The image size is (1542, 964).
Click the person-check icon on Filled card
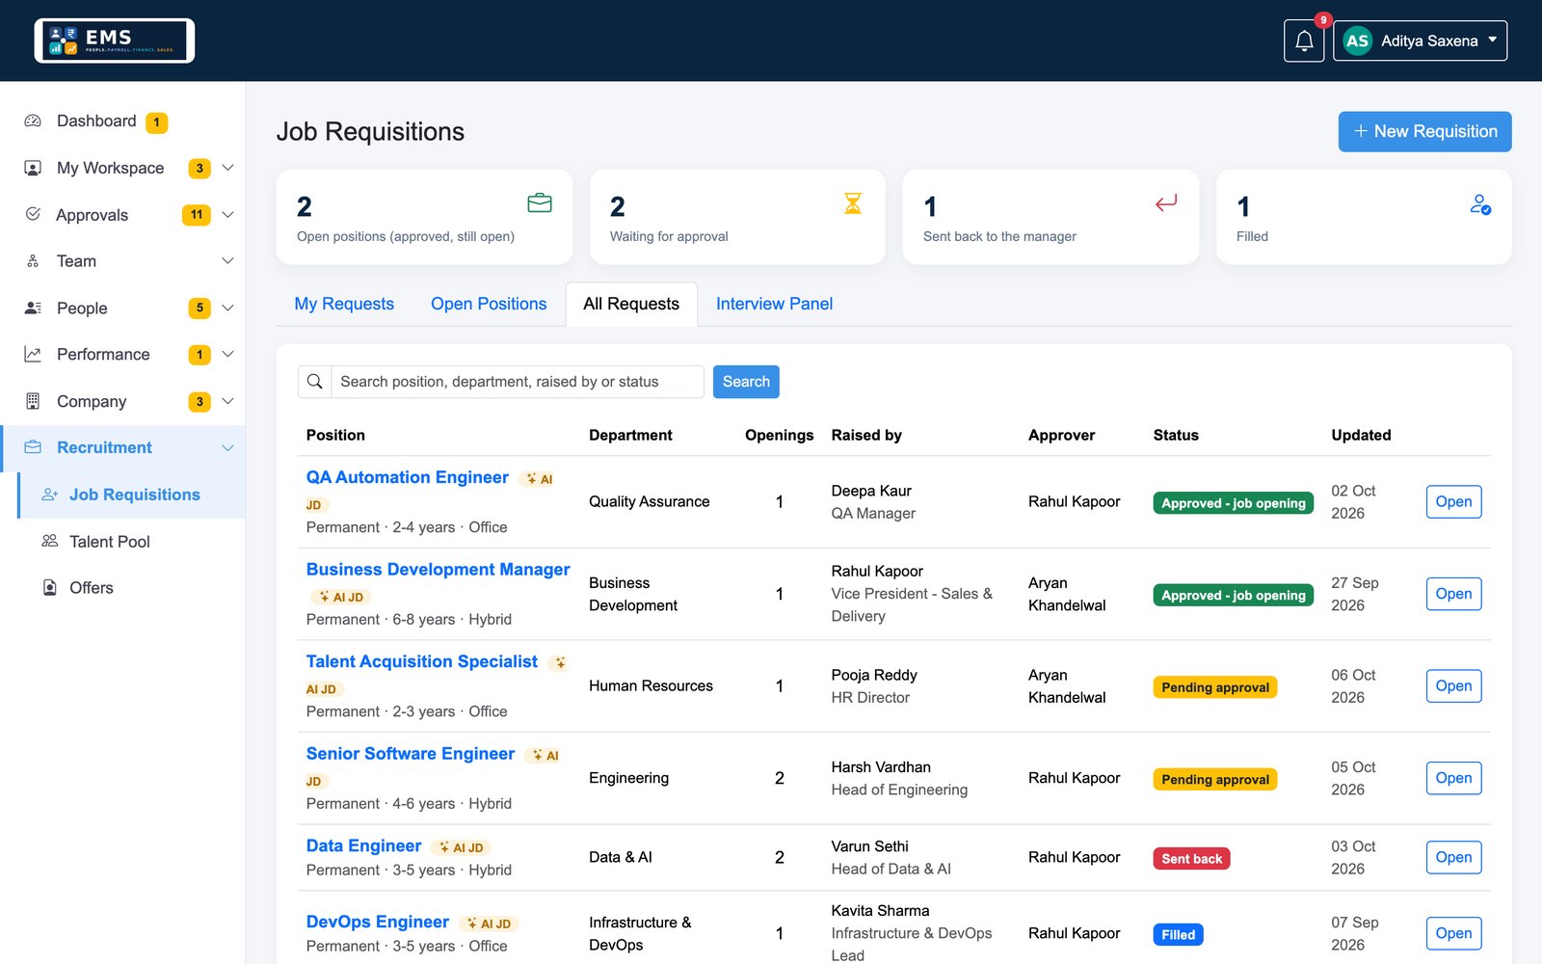(1480, 204)
